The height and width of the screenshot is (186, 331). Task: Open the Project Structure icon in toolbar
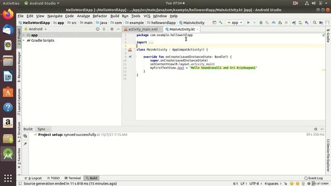pos(321,23)
